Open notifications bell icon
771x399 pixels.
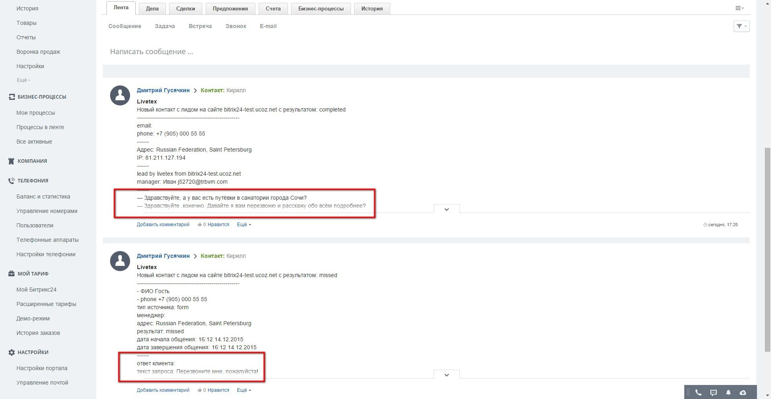tap(728, 393)
